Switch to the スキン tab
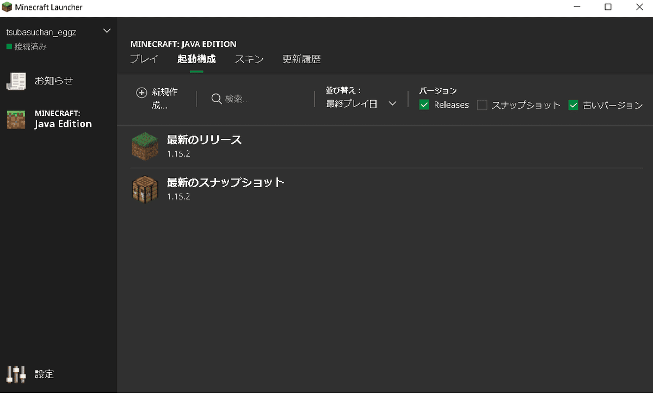Screen dimensions: 653x394 249,59
